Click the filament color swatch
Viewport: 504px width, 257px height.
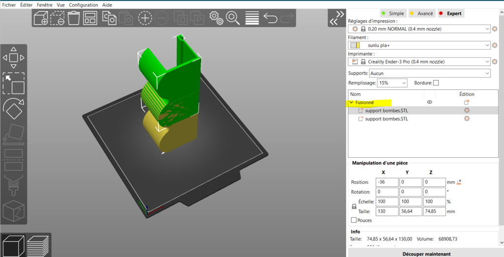[355, 45]
